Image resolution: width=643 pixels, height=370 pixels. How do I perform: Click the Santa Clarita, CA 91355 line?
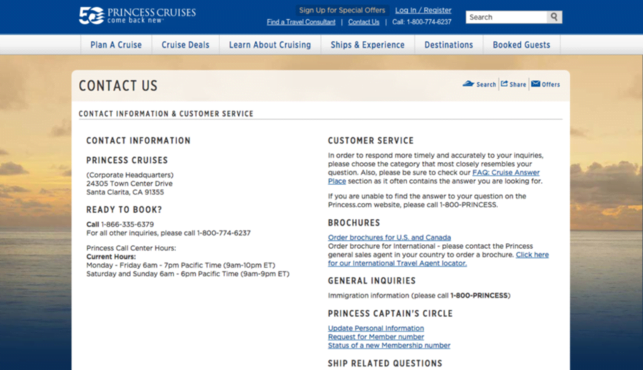pyautogui.click(x=125, y=192)
